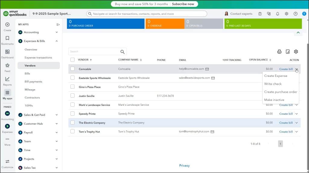Screen dimensions: 309x173
Task: Check the Eastside Sports Wholesale checkbox
Action: [72, 78]
